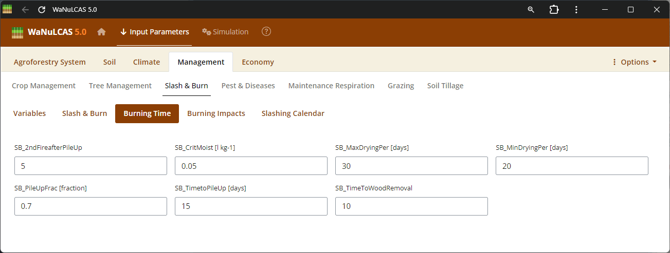Open the extensions puzzle icon
Viewport: 670px width, 253px height.
tap(554, 10)
